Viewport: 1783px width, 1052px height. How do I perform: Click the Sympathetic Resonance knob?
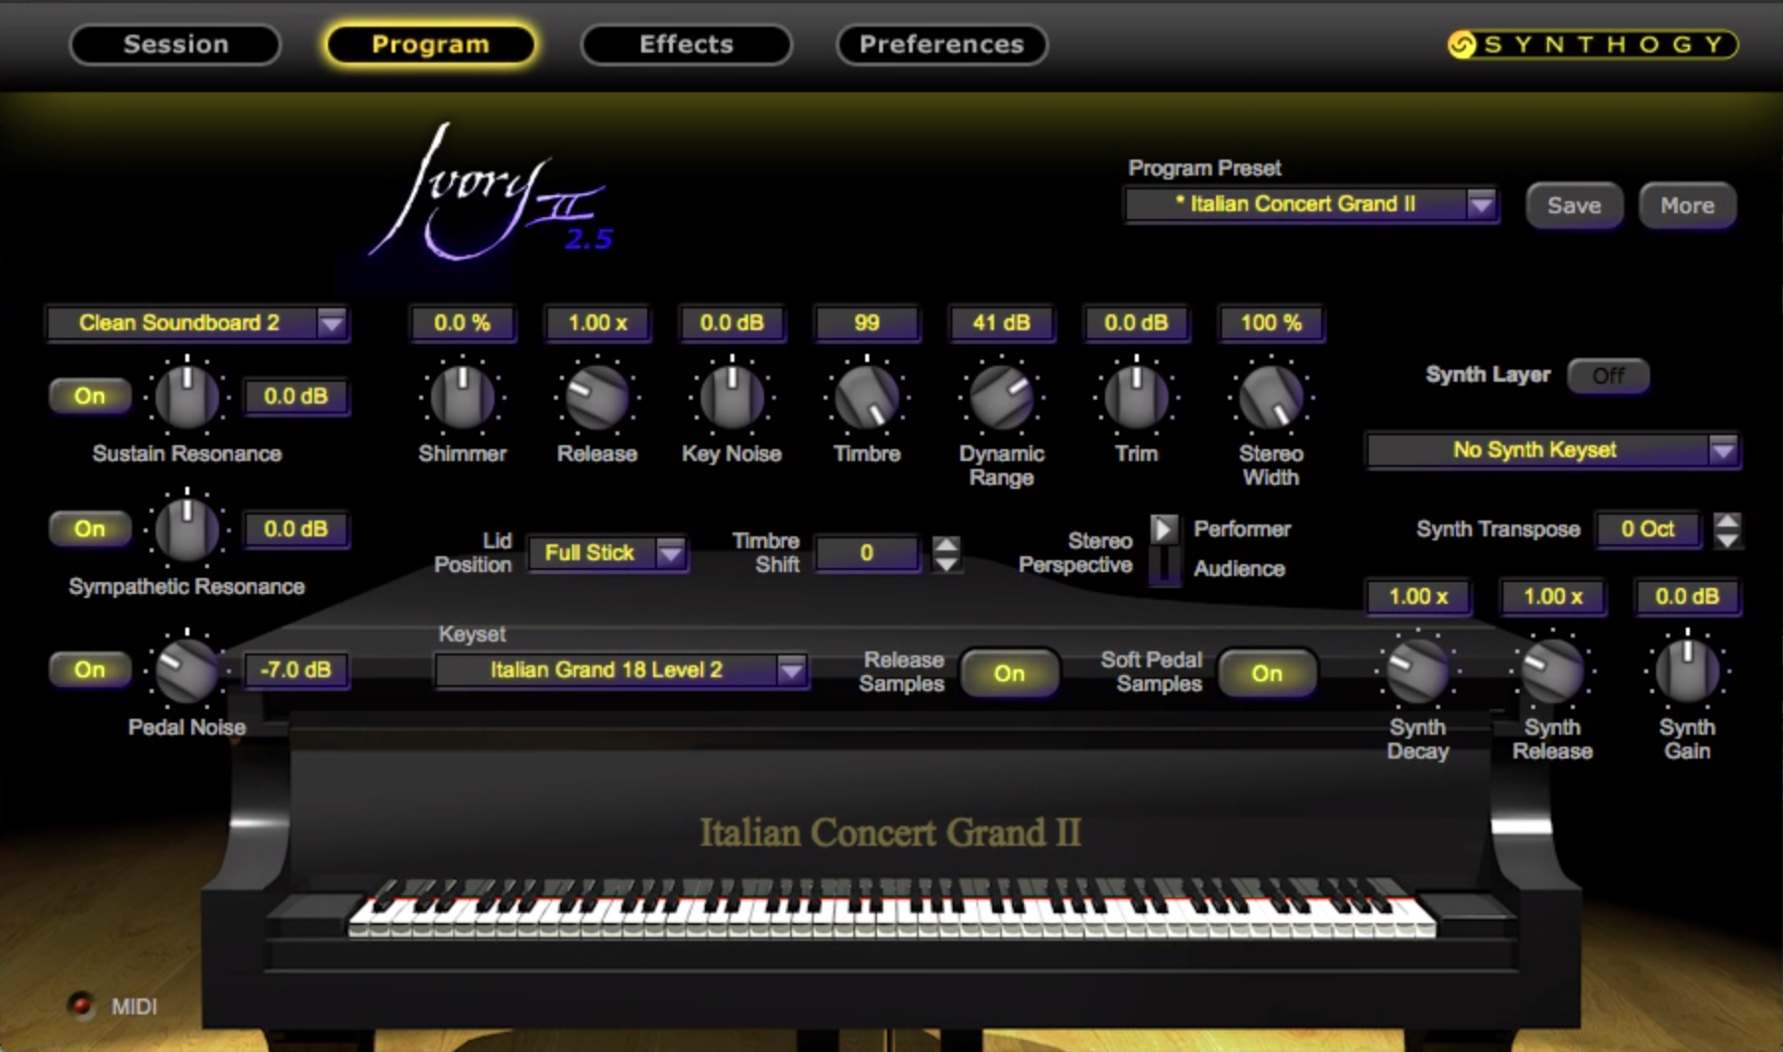pos(186,529)
